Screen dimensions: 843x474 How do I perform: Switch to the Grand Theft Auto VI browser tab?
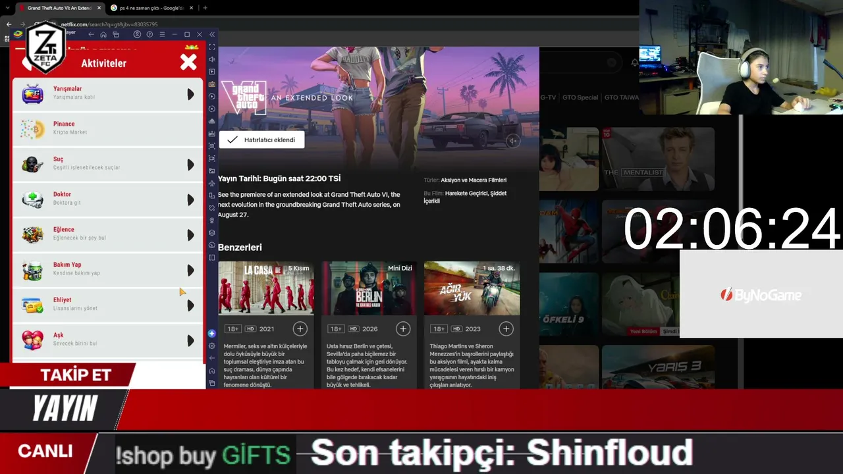click(x=59, y=8)
